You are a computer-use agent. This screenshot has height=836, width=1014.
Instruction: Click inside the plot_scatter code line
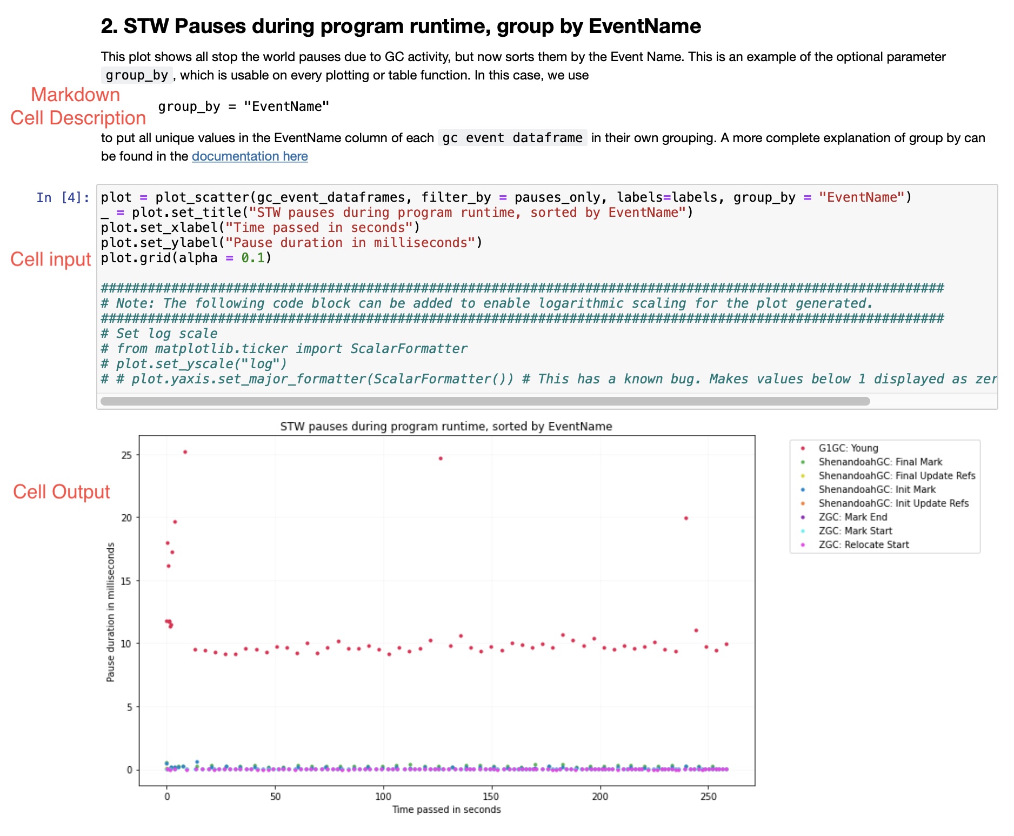pos(506,197)
